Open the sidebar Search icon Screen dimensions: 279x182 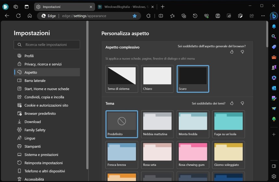(274, 37)
